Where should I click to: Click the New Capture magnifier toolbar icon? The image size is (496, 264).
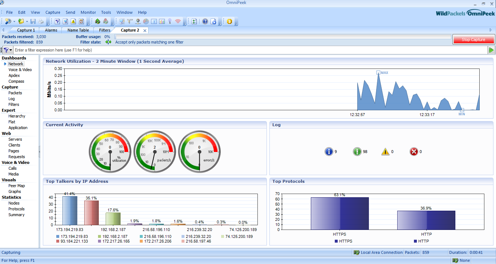(x=8, y=21)
